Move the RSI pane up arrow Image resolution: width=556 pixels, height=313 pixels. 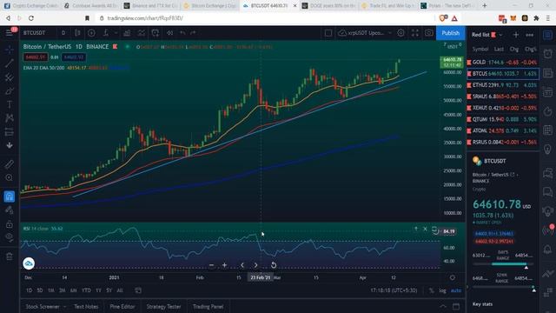tap(416, 229)
